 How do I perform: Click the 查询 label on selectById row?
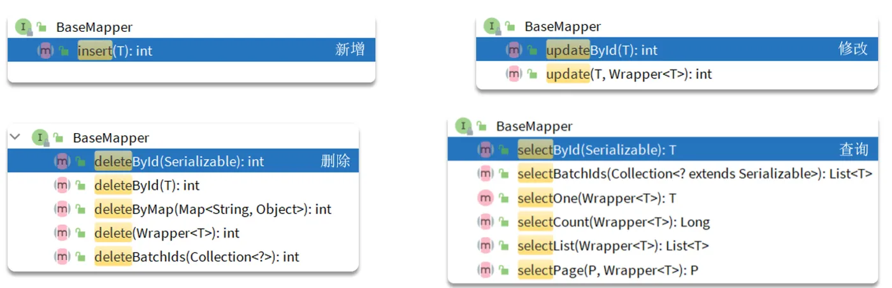click(854, 150)
